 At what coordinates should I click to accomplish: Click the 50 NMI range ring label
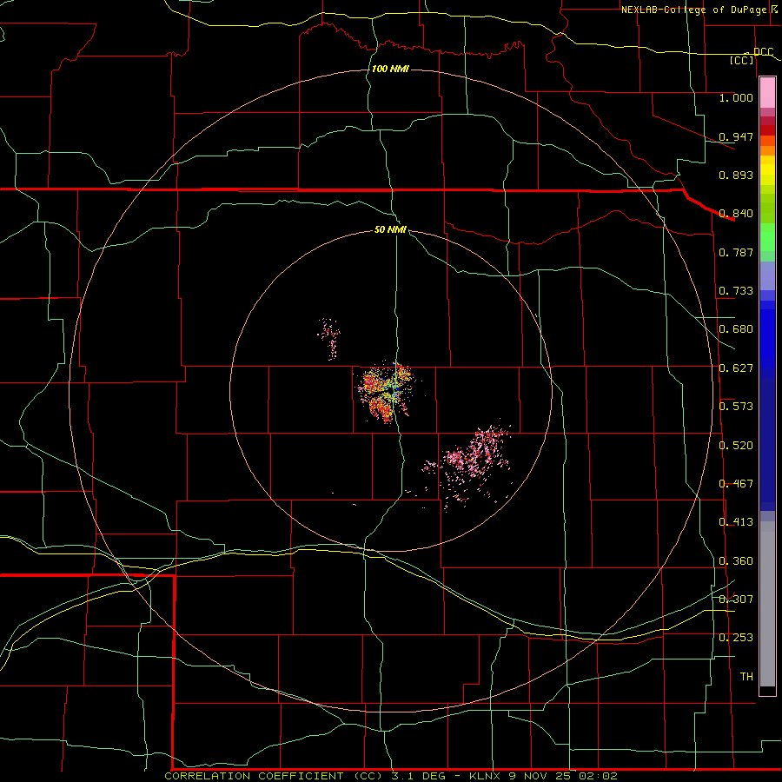(390, 229)
